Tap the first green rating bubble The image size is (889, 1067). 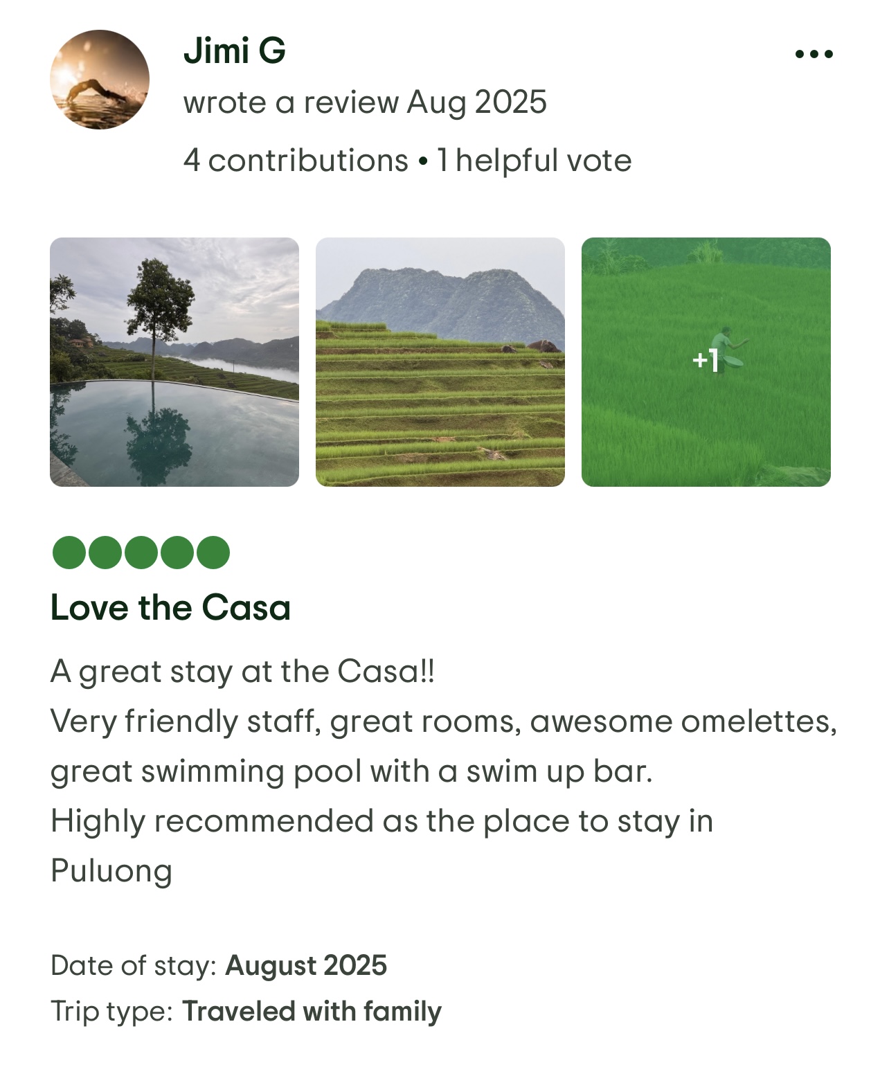pos(69,553)
